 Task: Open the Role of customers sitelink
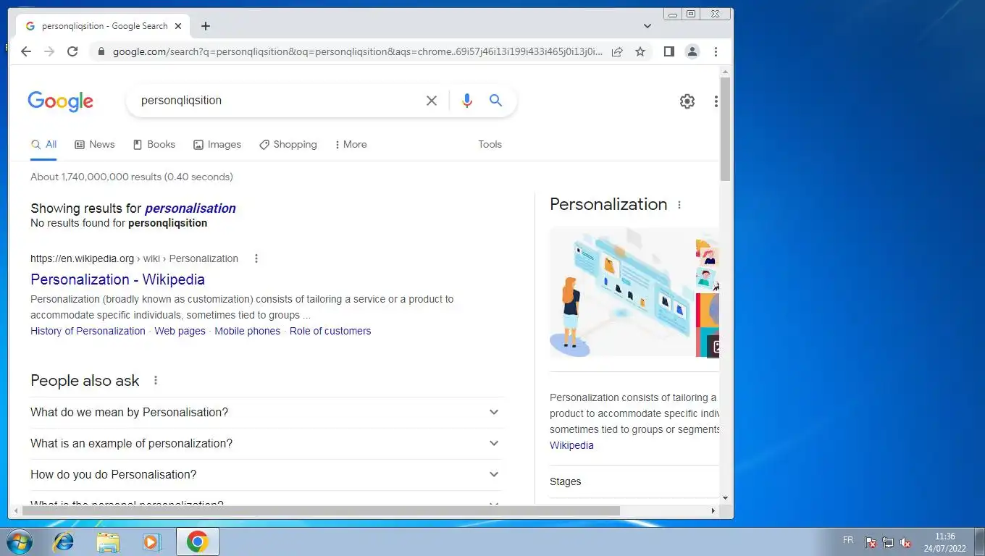click(330, 331)
